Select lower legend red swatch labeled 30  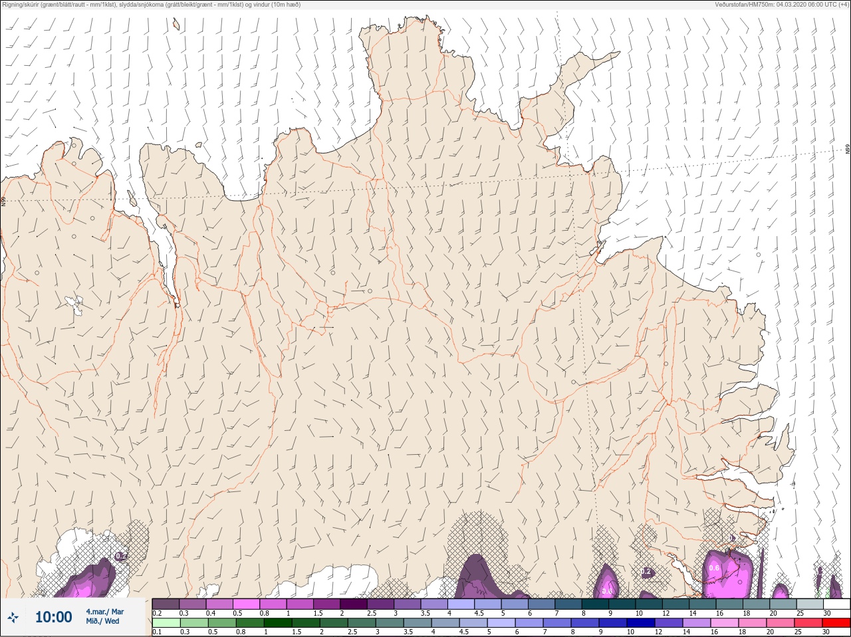click(x=836, y=623)
